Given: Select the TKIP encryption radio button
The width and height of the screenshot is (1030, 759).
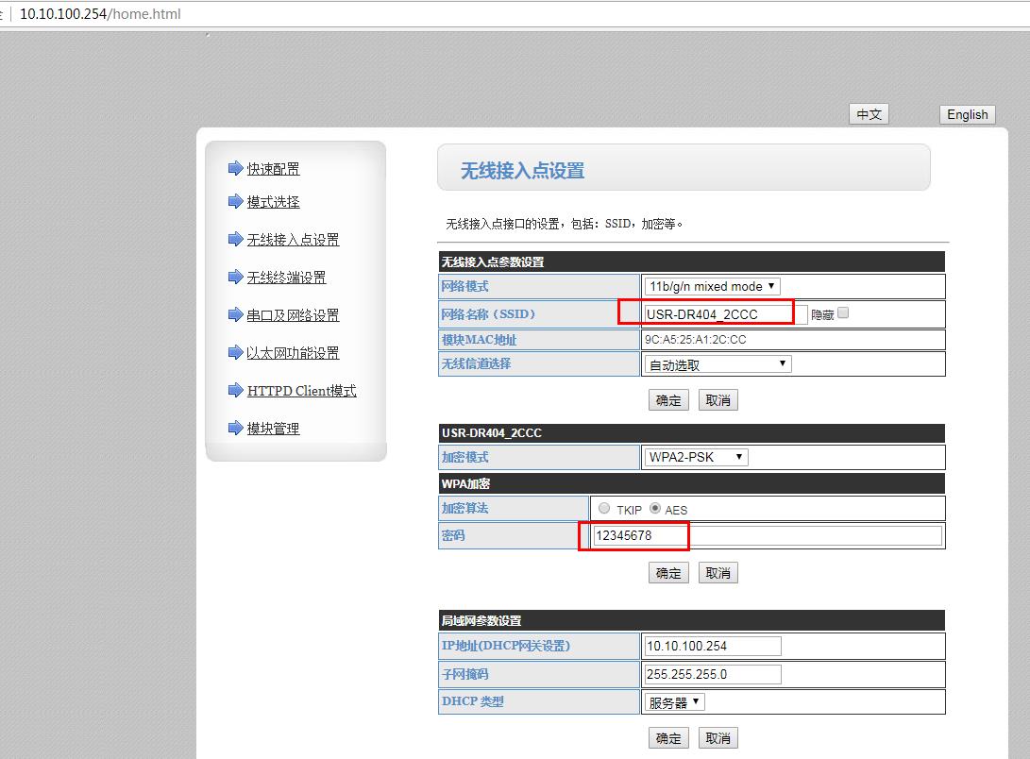Looking at the screenshot, I should click(604, 508).
